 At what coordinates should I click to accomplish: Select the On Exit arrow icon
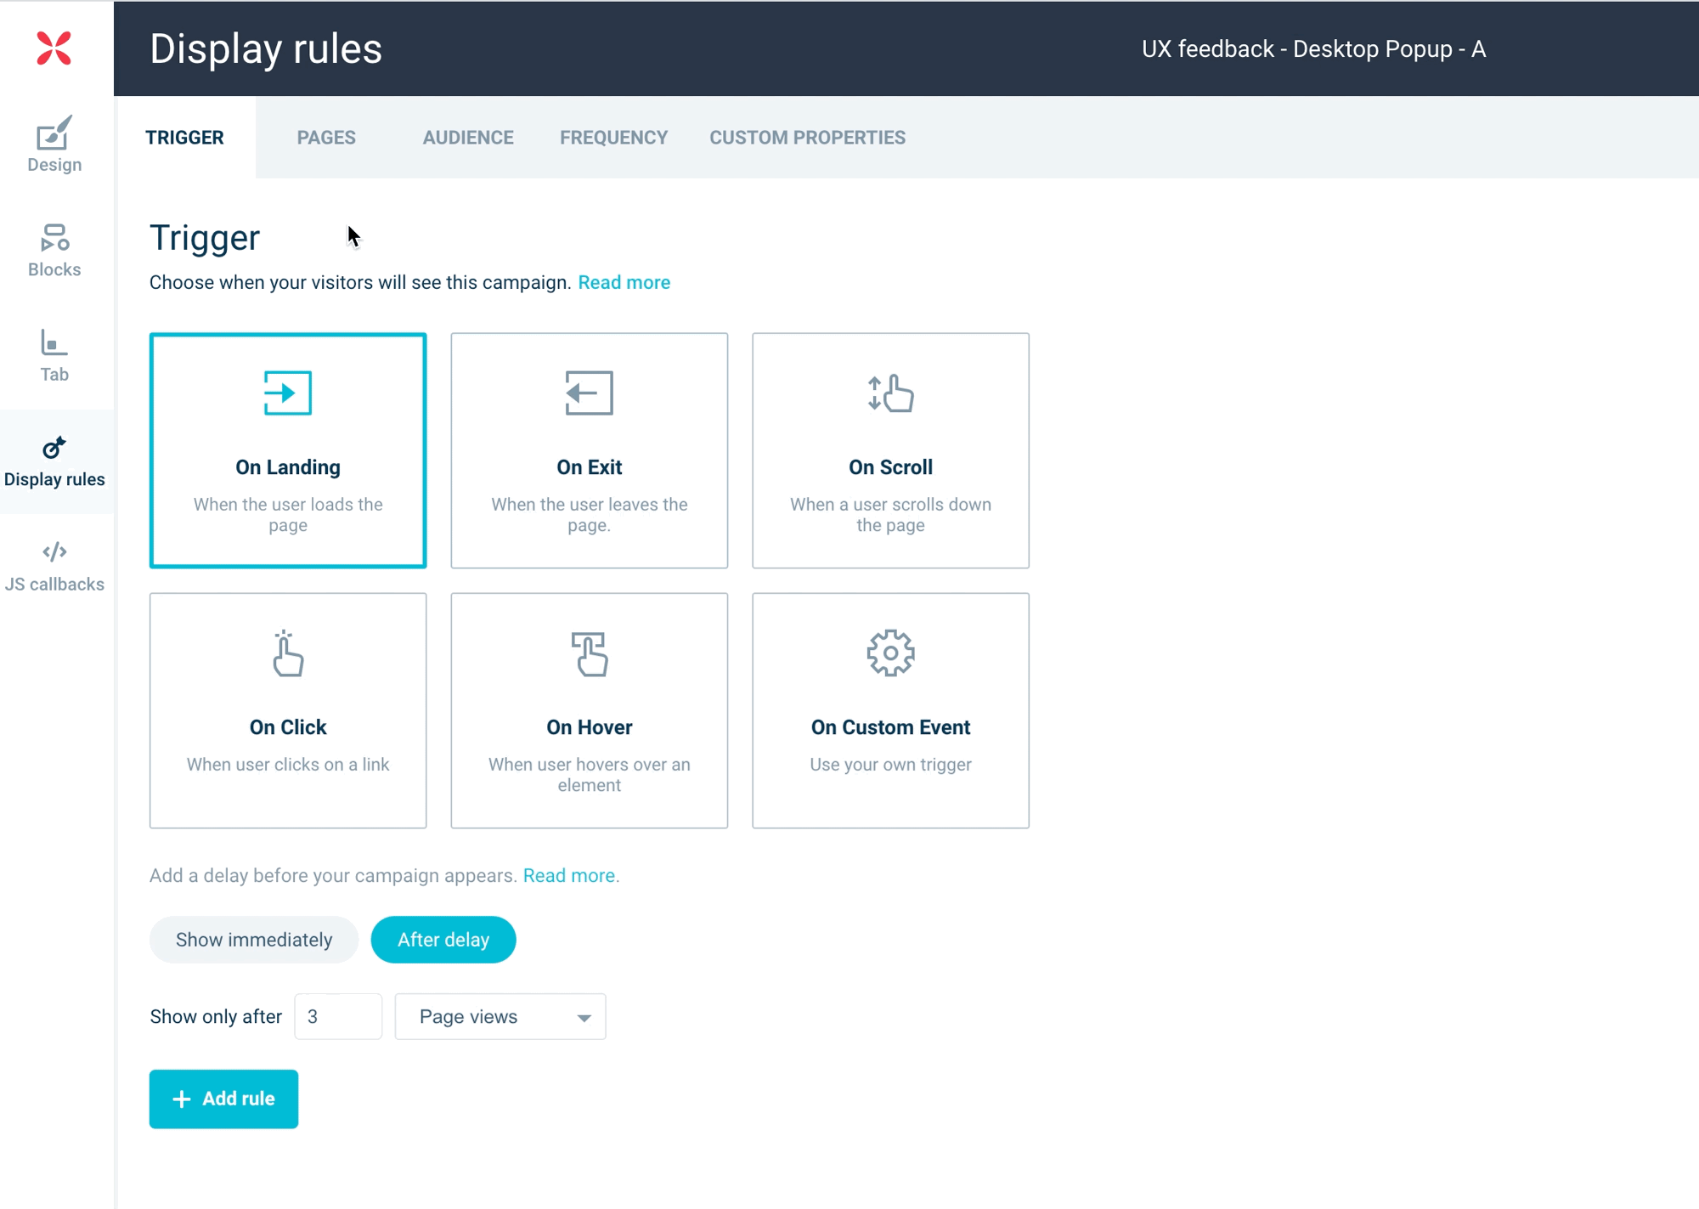pyautogui.click(x=589, y=393)
